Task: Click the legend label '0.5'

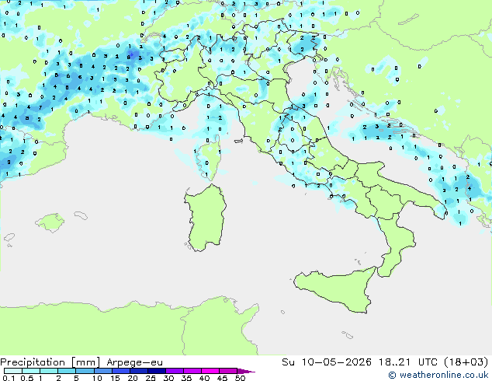Action: pos(26,378)
